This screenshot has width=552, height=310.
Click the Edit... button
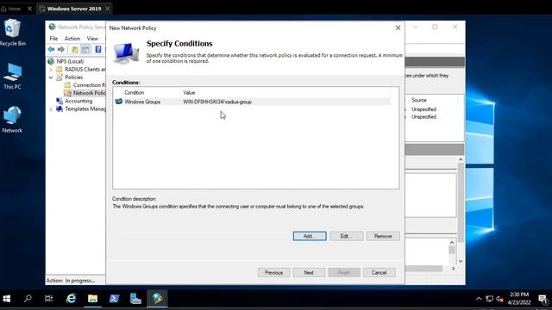tap(347, 236)
